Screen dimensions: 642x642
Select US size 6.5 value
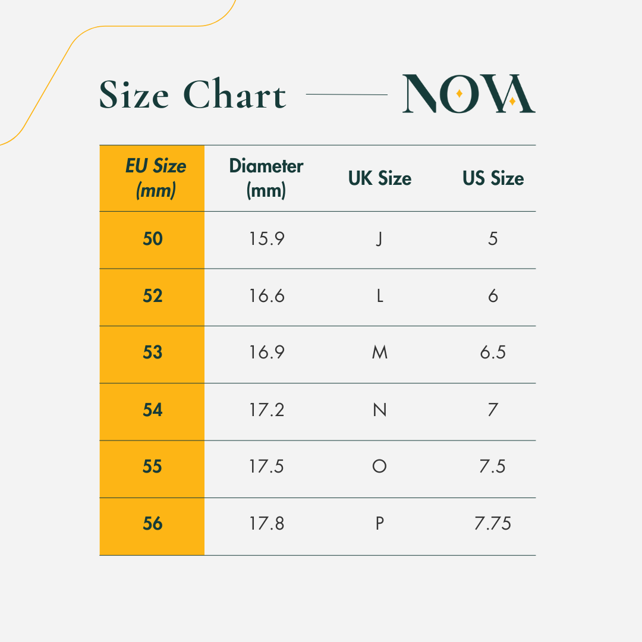click(x=493, y=352)
